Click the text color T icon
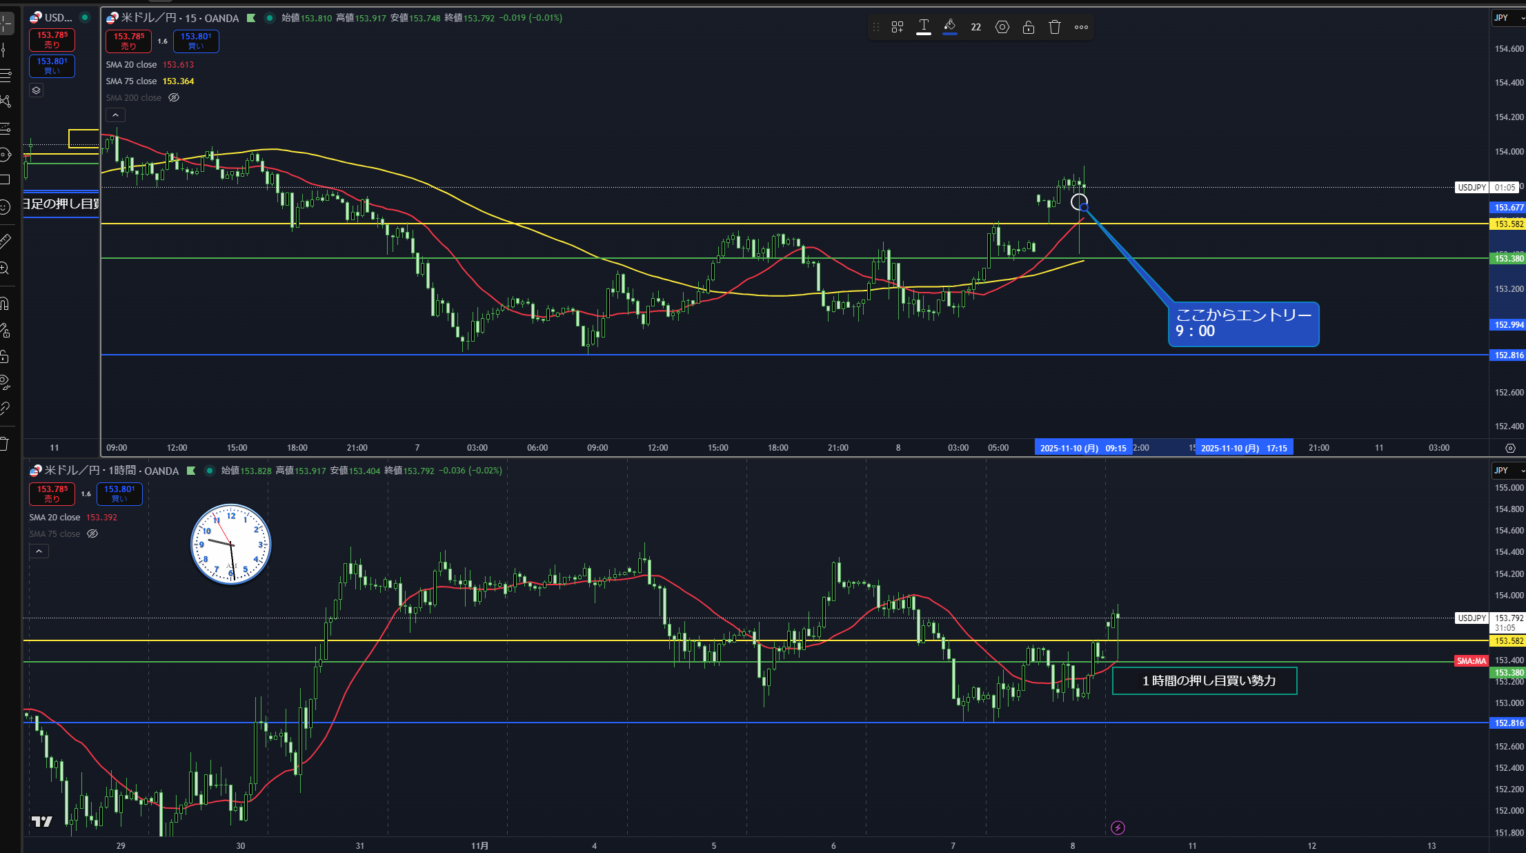The height and width of the screenshot is (853, 1526). [923, 27]
